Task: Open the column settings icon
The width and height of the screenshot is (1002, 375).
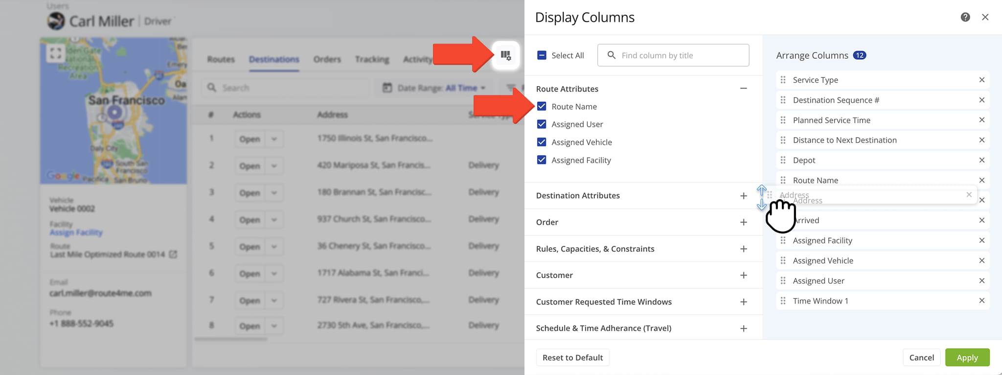Action: click(505, 55)
